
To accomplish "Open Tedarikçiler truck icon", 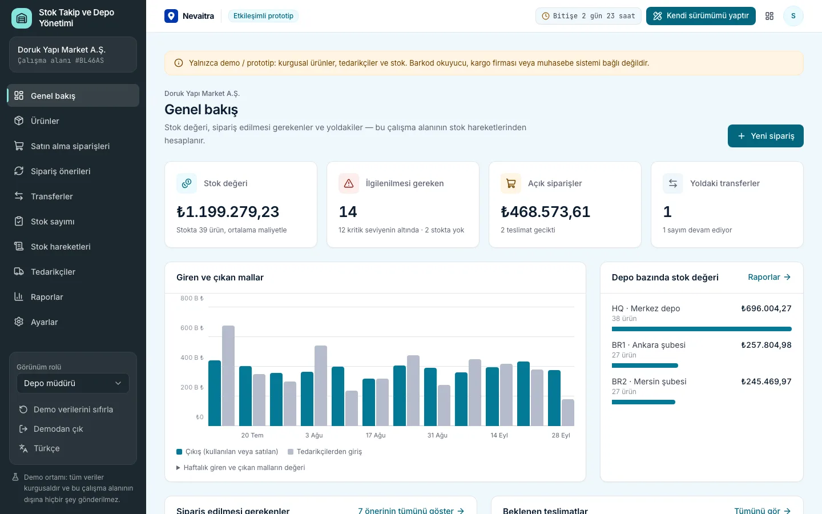I will pyautogui.click(x=19, y=272).
